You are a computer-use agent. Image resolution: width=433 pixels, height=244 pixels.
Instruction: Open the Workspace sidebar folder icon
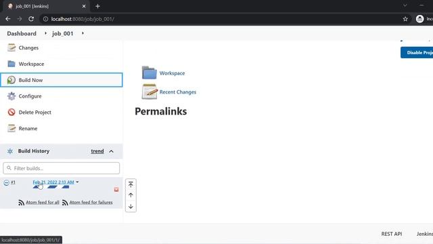[x=12, y=64]
